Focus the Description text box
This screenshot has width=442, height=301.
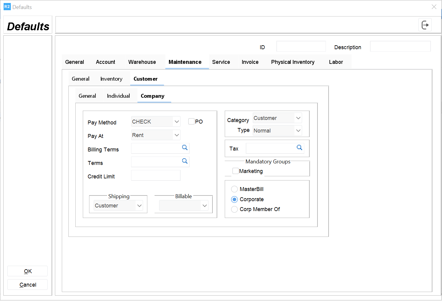pos(400,47)
